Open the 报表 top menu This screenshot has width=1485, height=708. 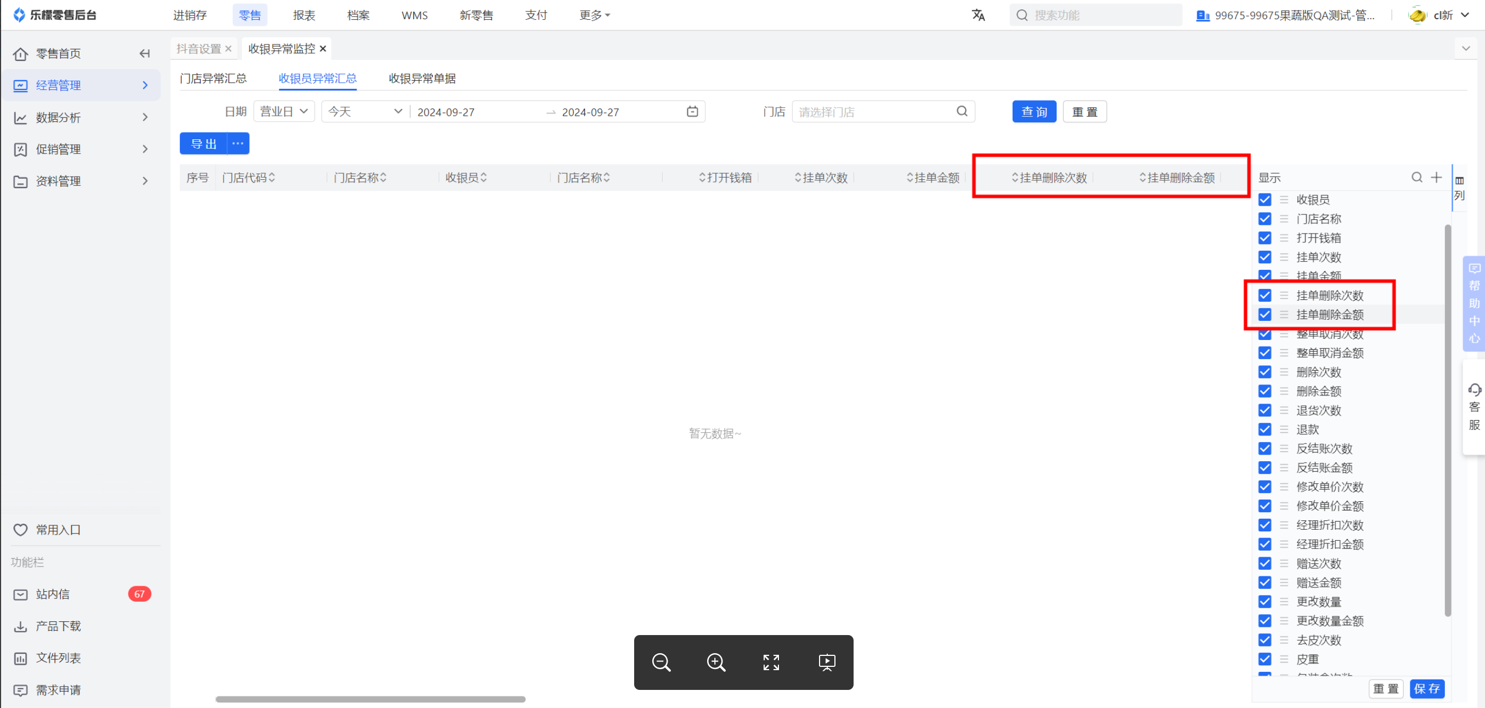[304, 15]
